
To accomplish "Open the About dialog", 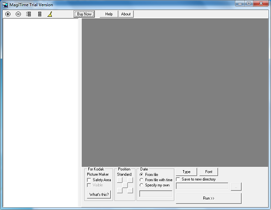I will pos(126,14).
